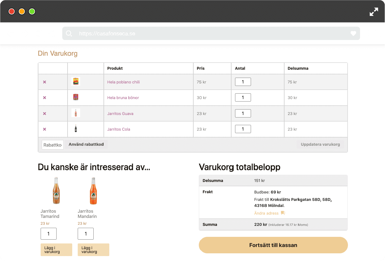
Task: Click the 75 kr price of poblano chili
Action: (x=201, y=82)
